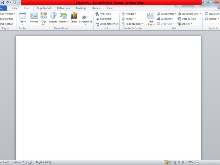The height and width of the screenshot is (165, 220).
Task: Switch to Outline view
Action: 179,162
